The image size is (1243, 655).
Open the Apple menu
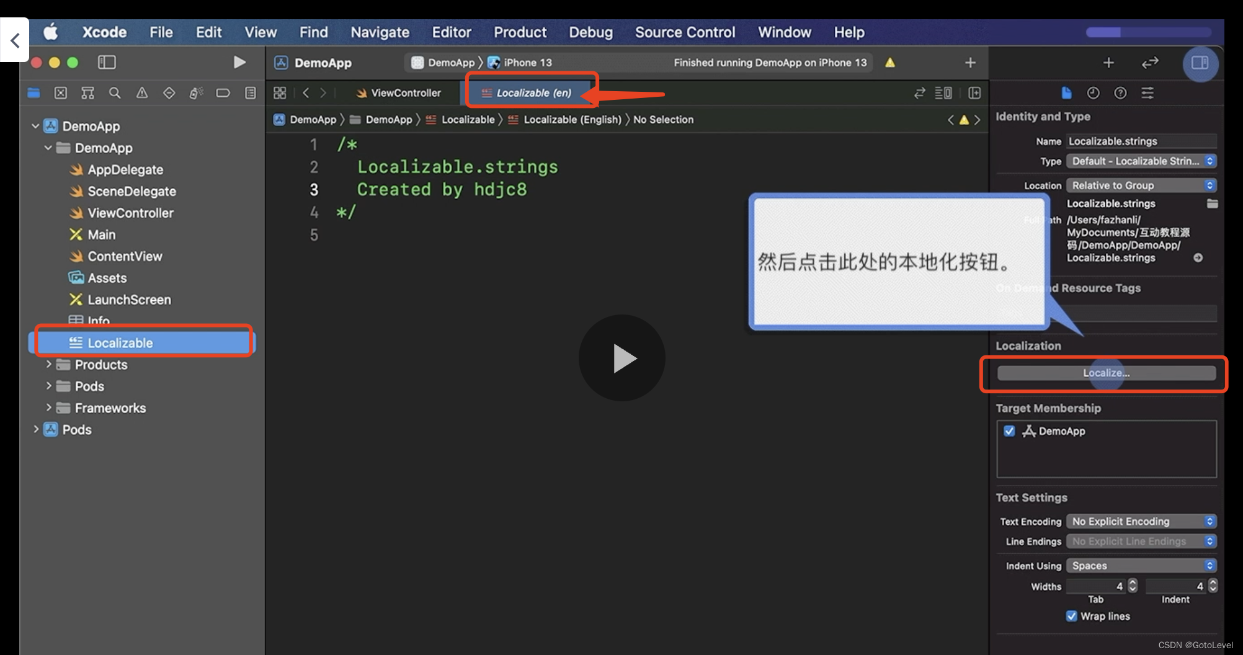tap(51, 32)
